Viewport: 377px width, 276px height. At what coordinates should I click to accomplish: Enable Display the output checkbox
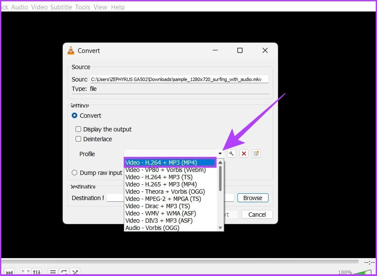[79, 129]
